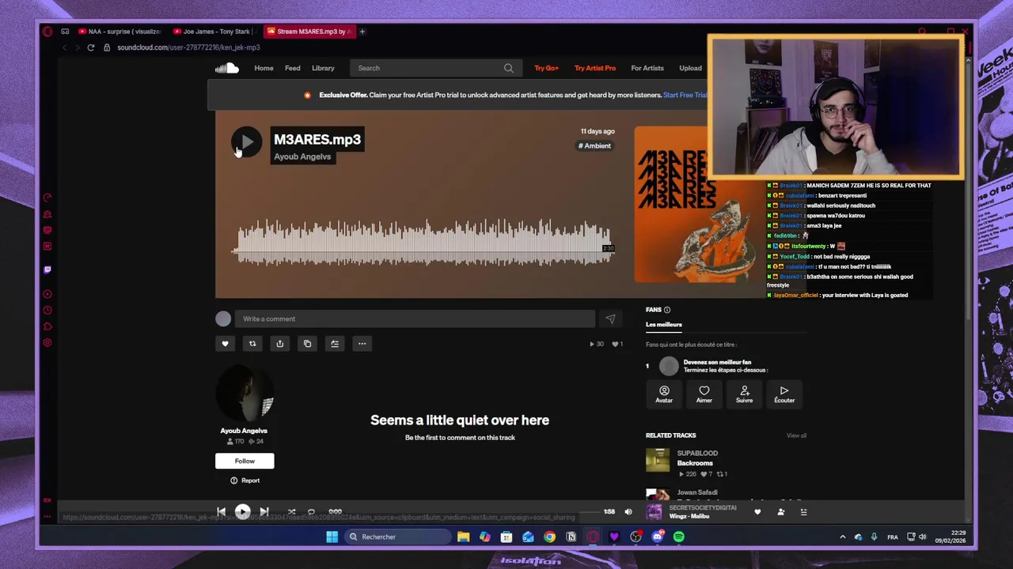
Task: Click Start Free Trial link
Action: (x=685, y=95)
